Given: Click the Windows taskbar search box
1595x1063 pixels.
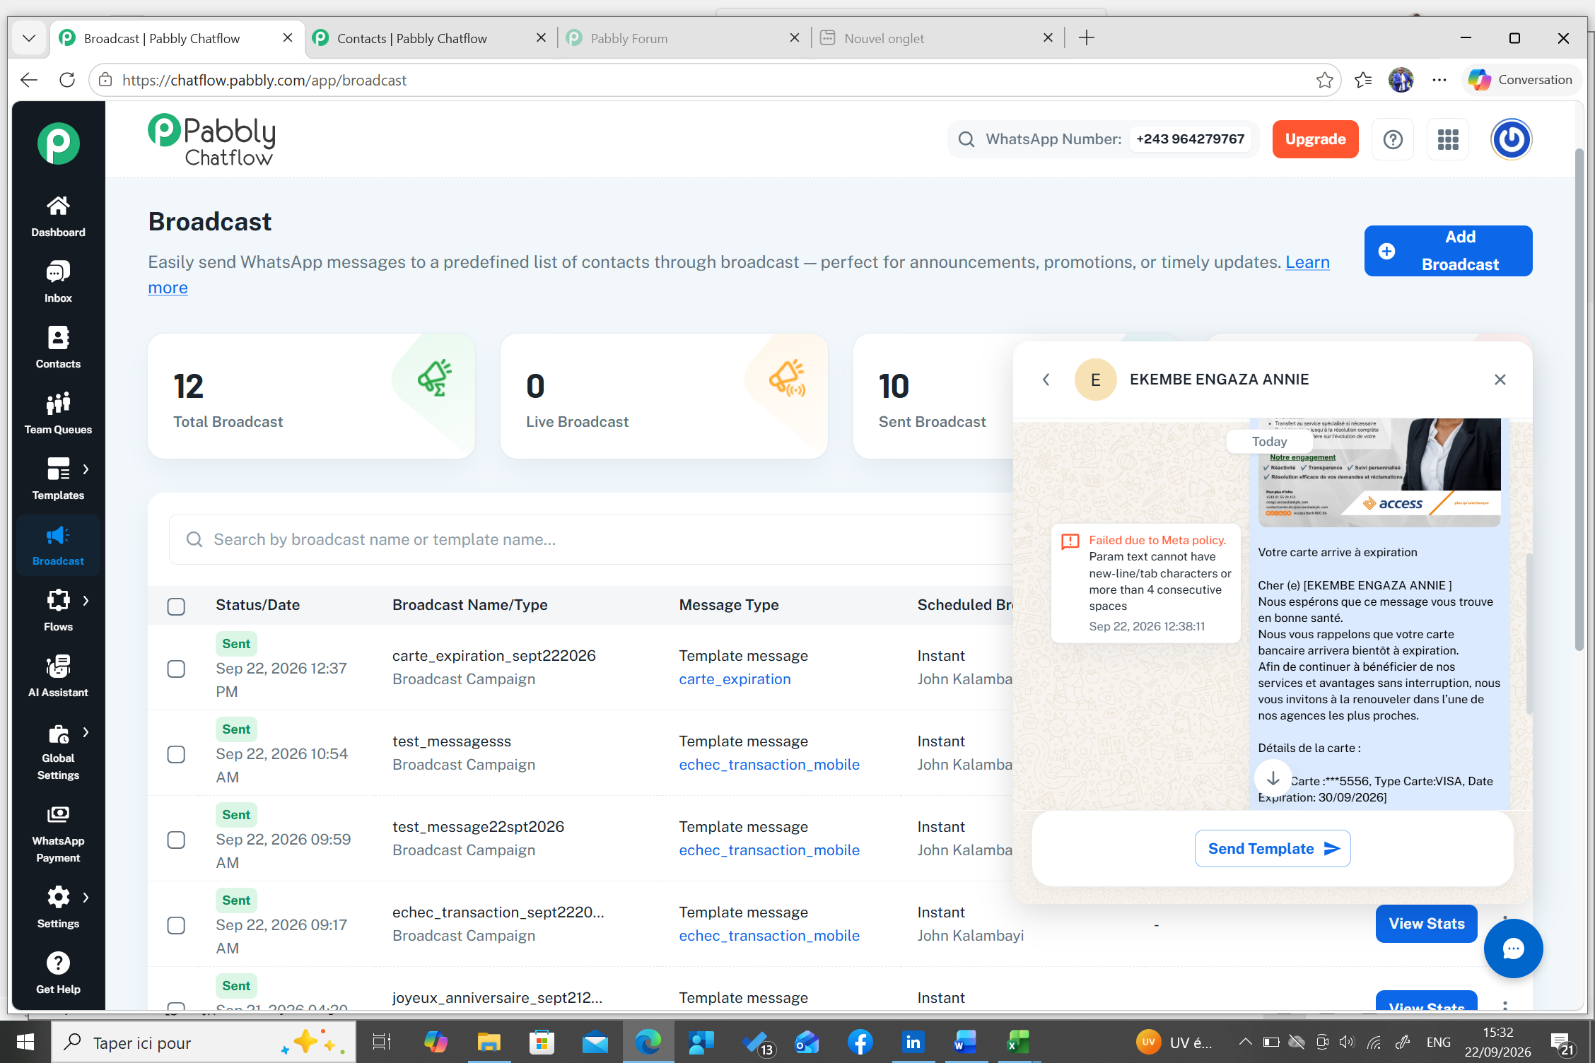Looking at the screenshot, I should [204, 1042].
